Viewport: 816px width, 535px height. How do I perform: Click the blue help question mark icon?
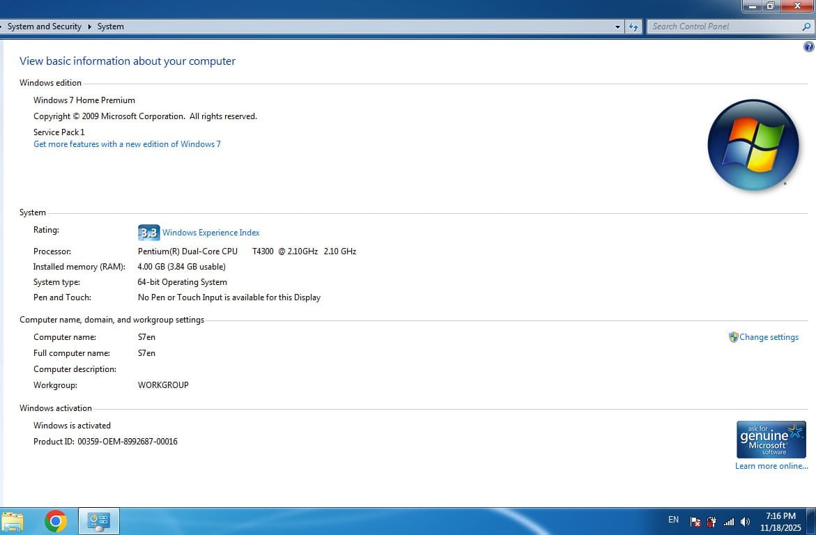[808, 47]
